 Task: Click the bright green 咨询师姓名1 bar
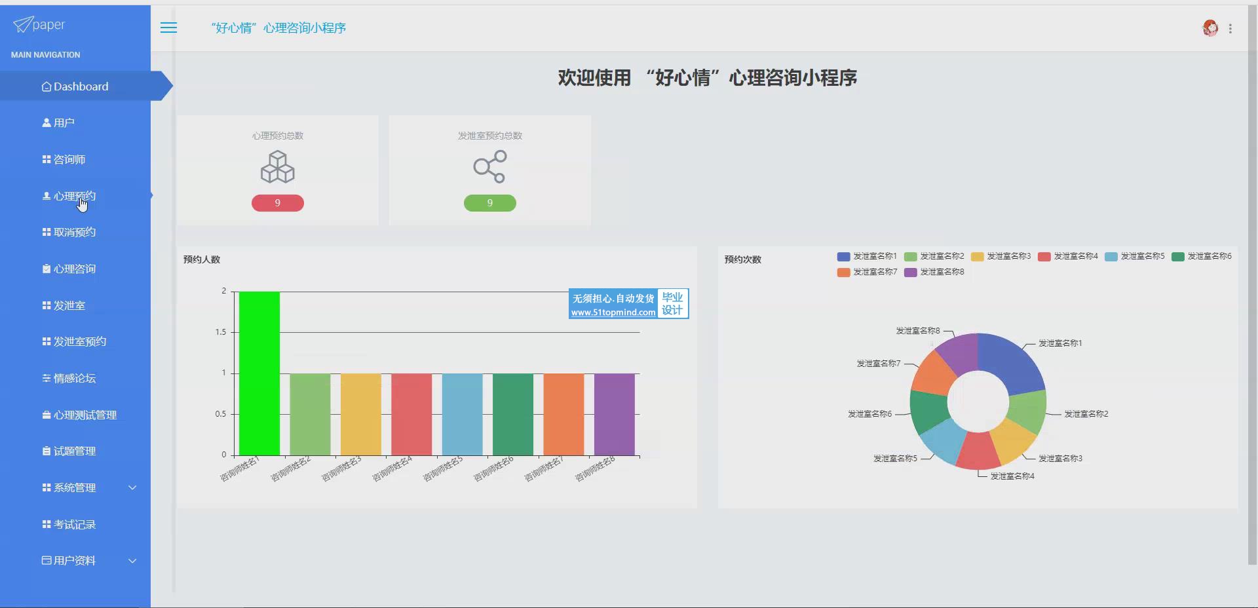(259, 373)
